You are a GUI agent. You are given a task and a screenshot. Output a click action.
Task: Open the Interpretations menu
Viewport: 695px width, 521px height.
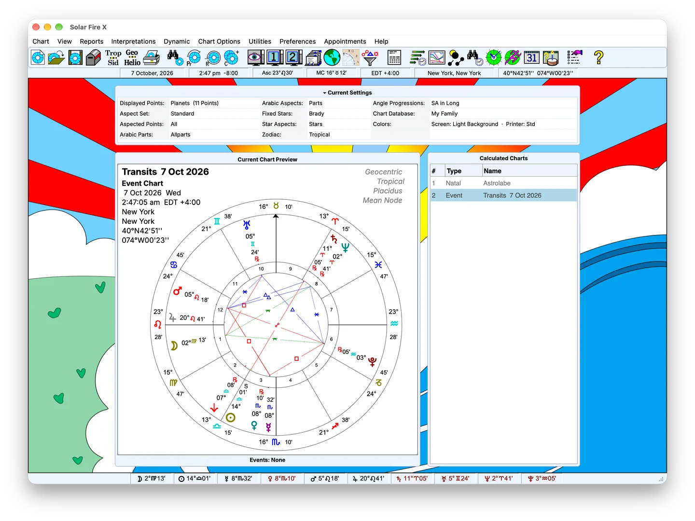tap(133, 41)
